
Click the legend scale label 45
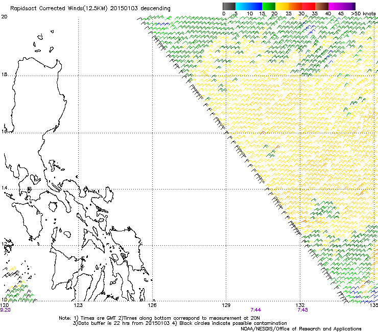click(x=341, y=13)
